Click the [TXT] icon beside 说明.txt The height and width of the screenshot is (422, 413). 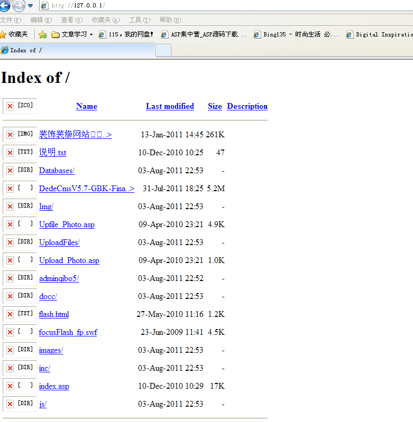click(x=20, y=152)
